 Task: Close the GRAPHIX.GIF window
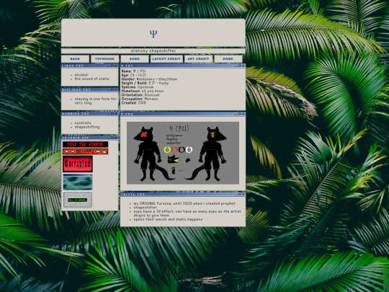pyautogui.click(x=116, y=138)
